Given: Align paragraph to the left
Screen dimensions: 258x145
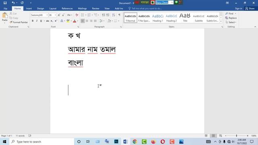Looking at the screenshot, I should pyautogui.click(x=83, y=21).
